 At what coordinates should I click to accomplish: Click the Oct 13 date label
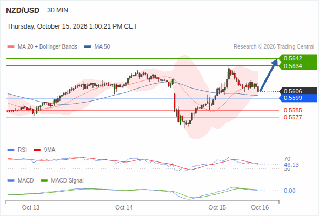click(x=31, y=207)
